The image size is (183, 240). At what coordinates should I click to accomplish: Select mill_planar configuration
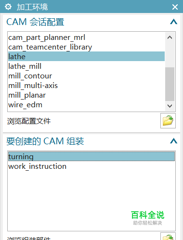86,95
